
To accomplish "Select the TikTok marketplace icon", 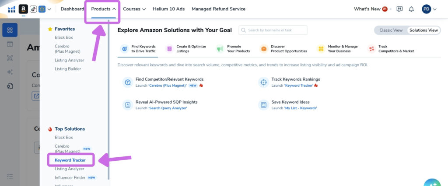I will pos(33,9).
